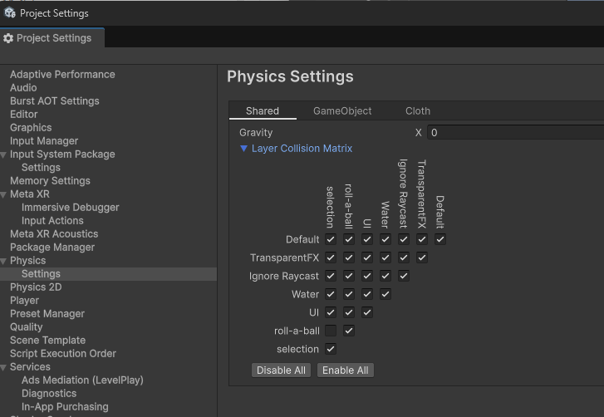Click the TransparentFX row label
This screenshot has height=417, width=604.
[x=284, y=258]
